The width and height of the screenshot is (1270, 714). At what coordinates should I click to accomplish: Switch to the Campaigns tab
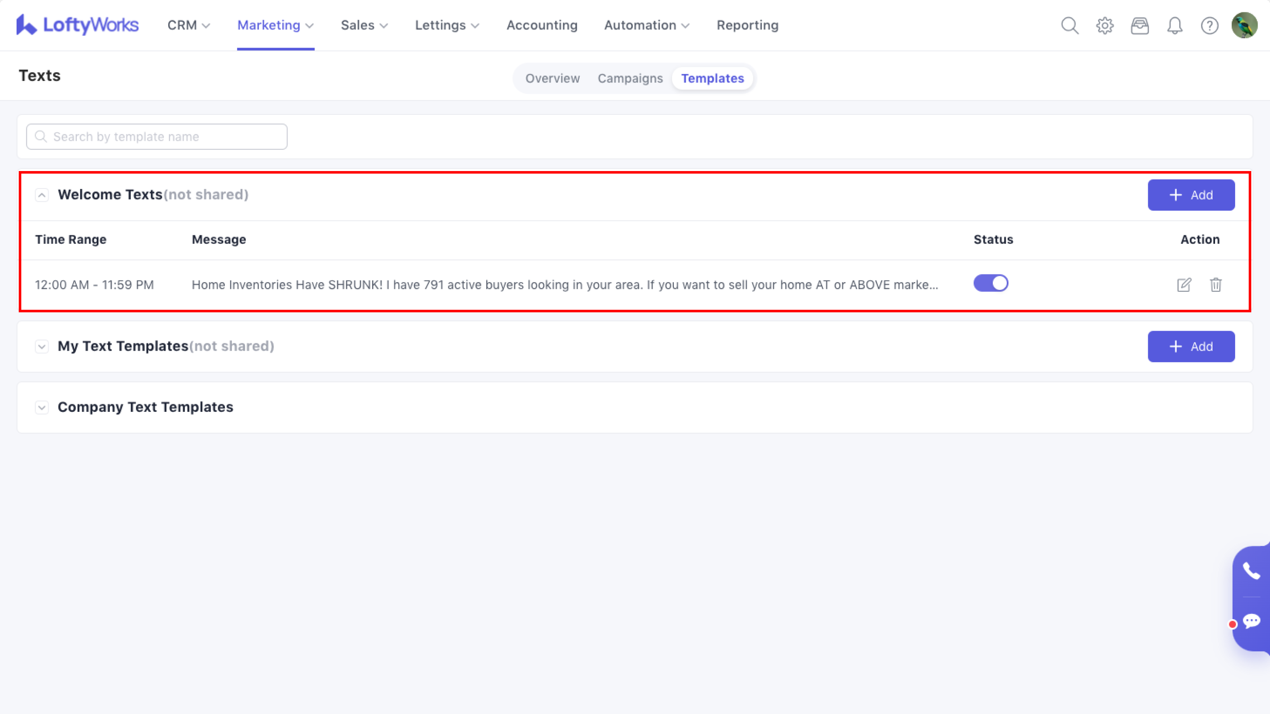(630, 78)
